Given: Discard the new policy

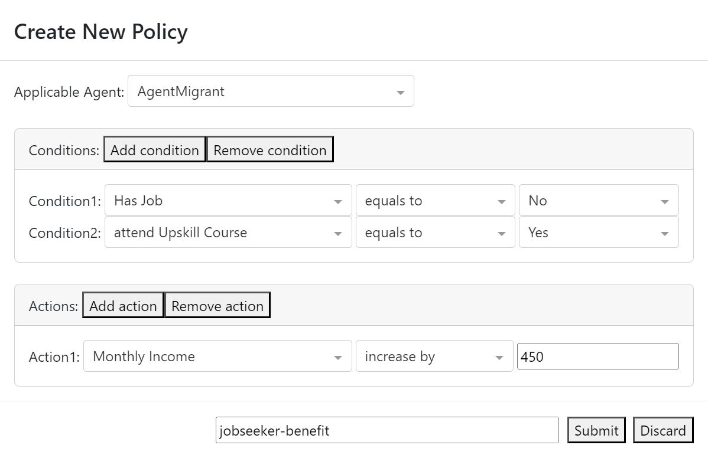Looking at the screenshot, I should coord(663,430).
